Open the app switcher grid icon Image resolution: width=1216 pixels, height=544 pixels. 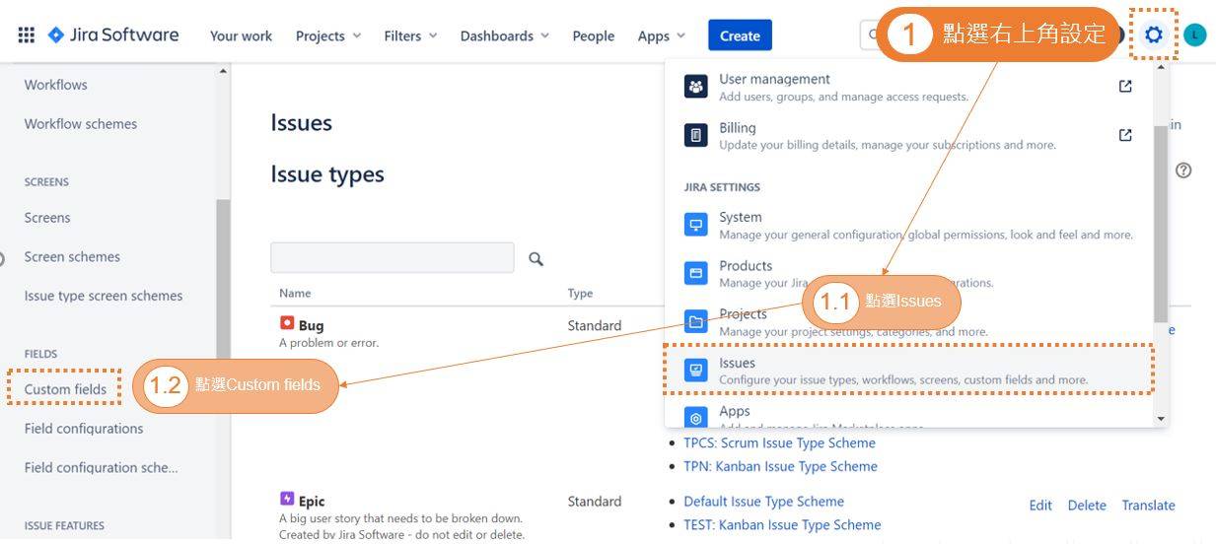click(x=27, y=35)
